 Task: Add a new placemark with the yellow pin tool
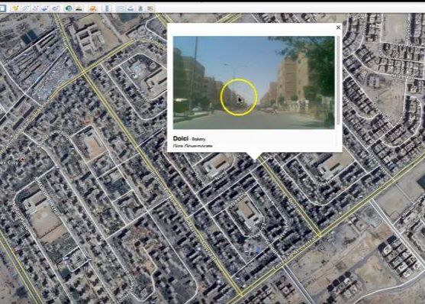15,8
